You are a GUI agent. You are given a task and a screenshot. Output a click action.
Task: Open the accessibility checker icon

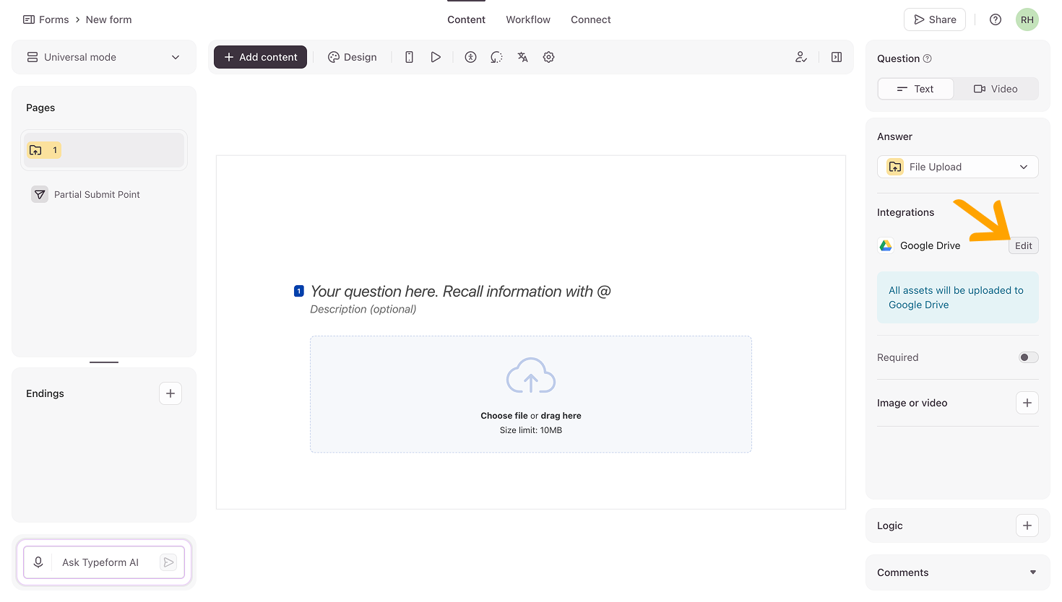(x=470, y=57)
